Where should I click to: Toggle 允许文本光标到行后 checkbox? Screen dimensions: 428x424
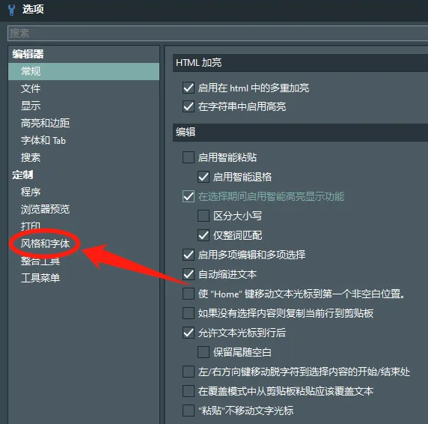click(189, 333)
